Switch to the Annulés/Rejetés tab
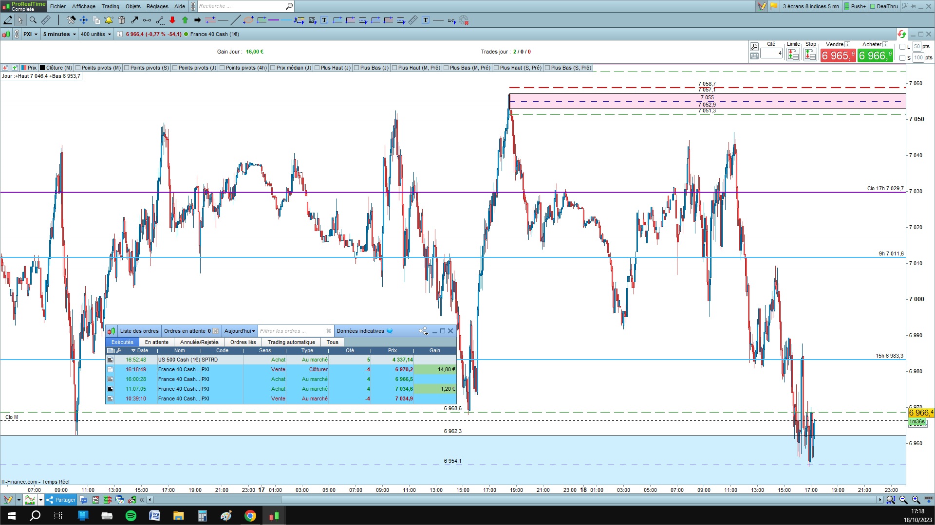935x525 pixels. tap(199, 342)
